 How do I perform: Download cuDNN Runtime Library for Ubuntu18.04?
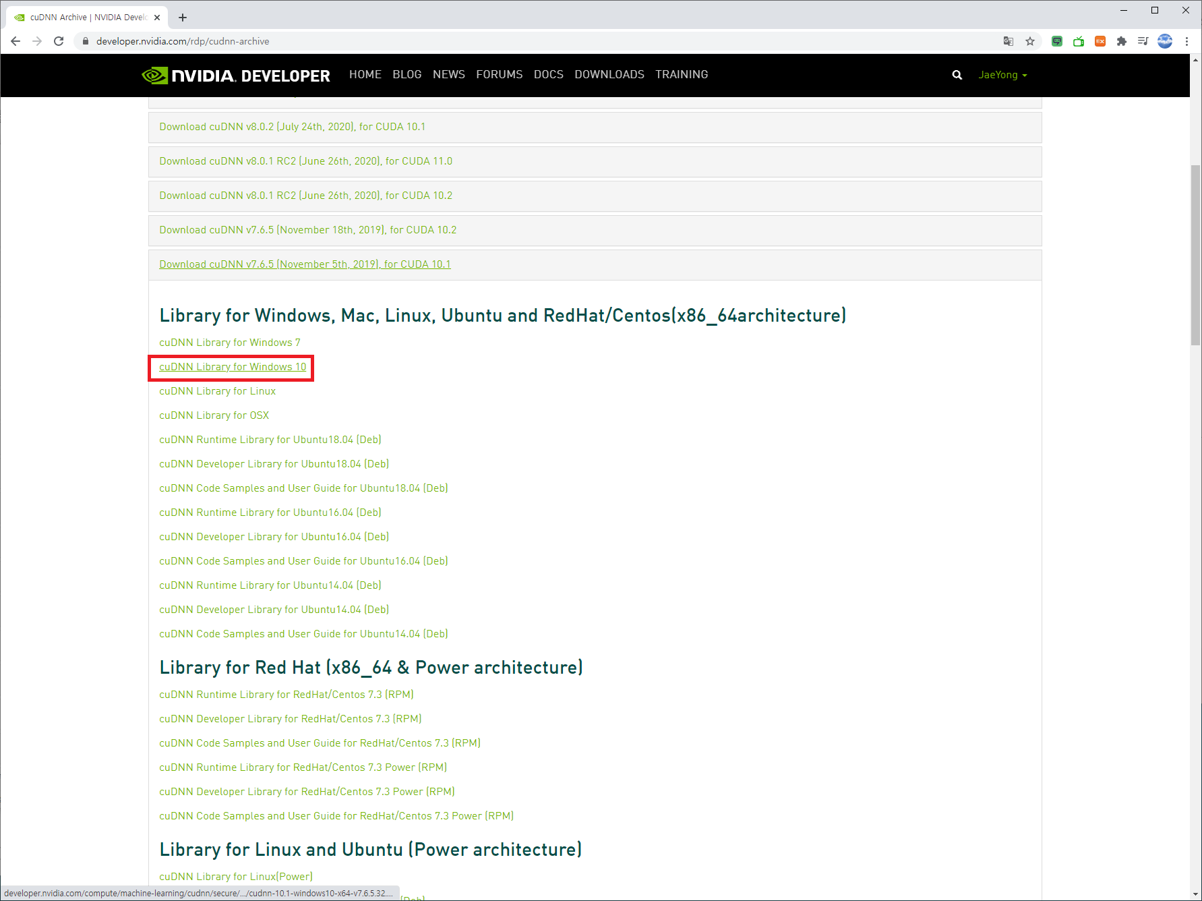pos(270,440)
